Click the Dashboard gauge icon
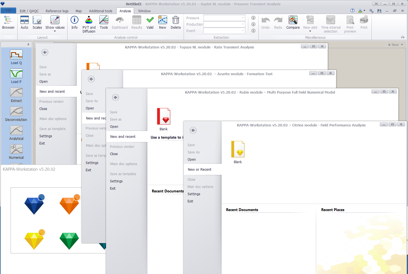 click(120, 20)
